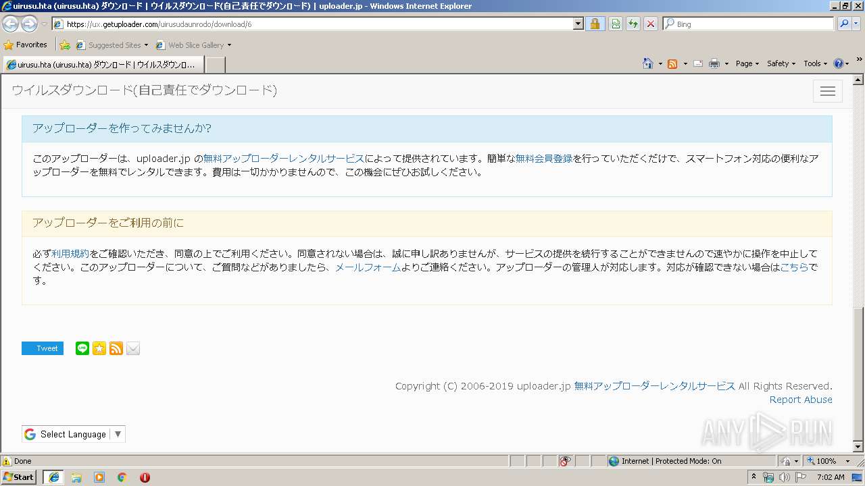
Task: Open the Tools menu
Action: 815,63
